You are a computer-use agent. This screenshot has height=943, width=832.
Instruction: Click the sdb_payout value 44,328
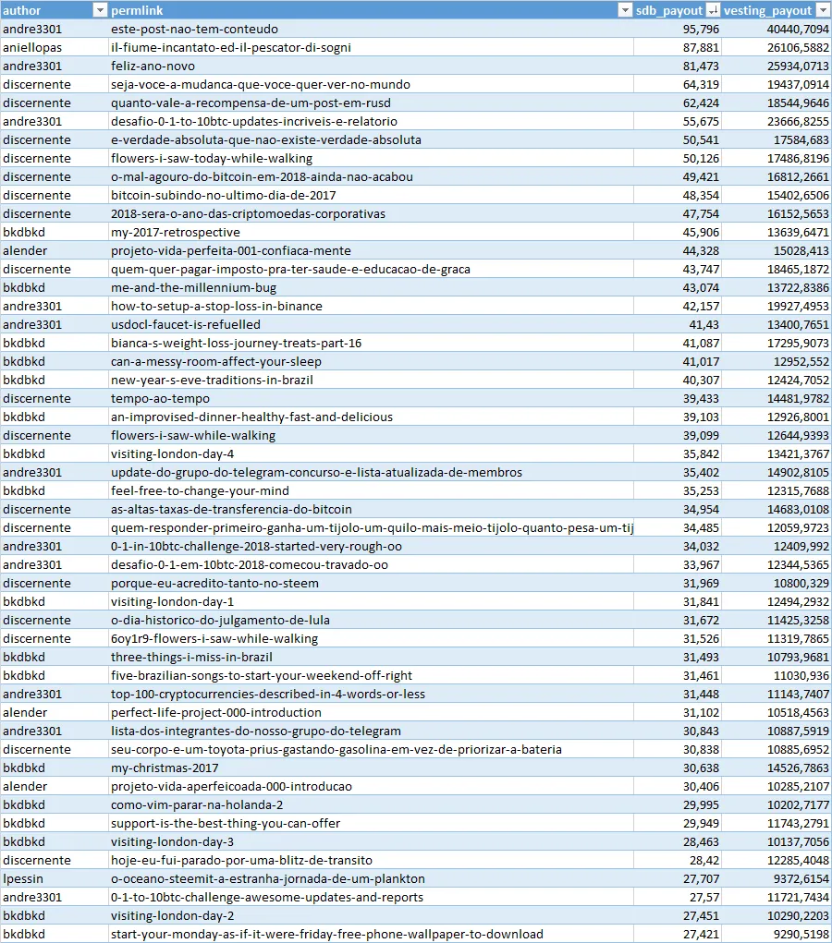[x=678, y=251]
